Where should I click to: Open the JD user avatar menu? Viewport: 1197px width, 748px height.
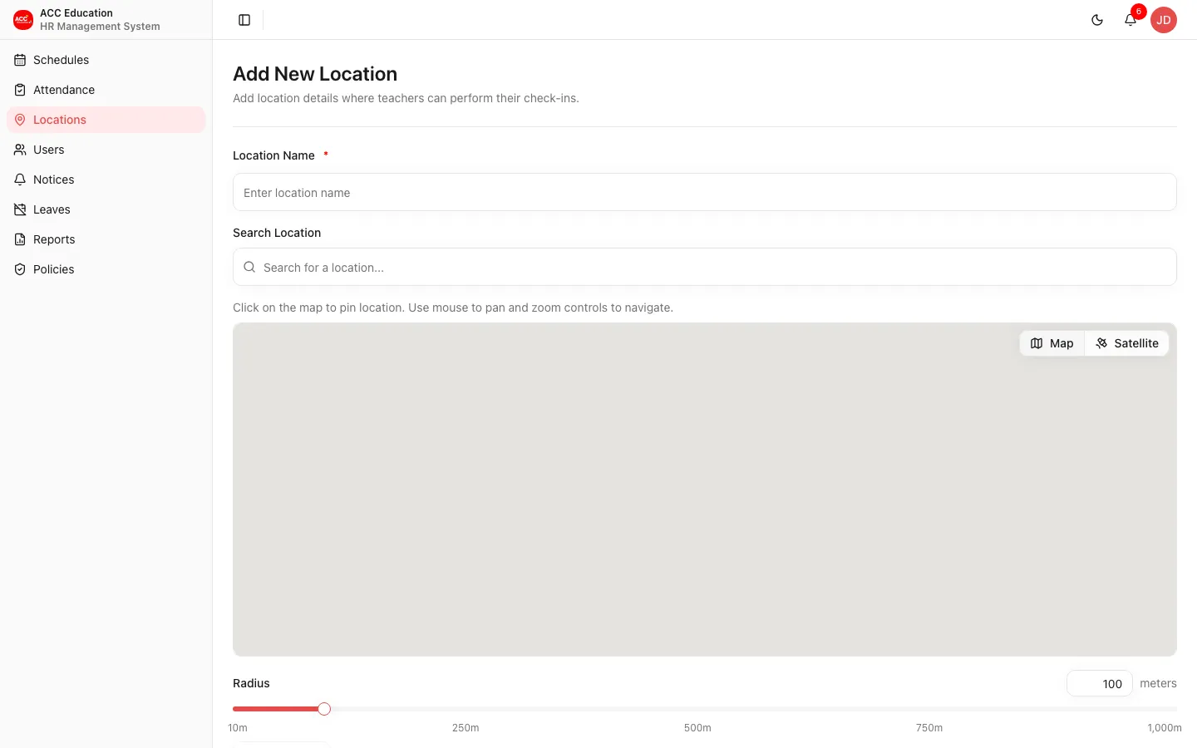pos(1164,20)
